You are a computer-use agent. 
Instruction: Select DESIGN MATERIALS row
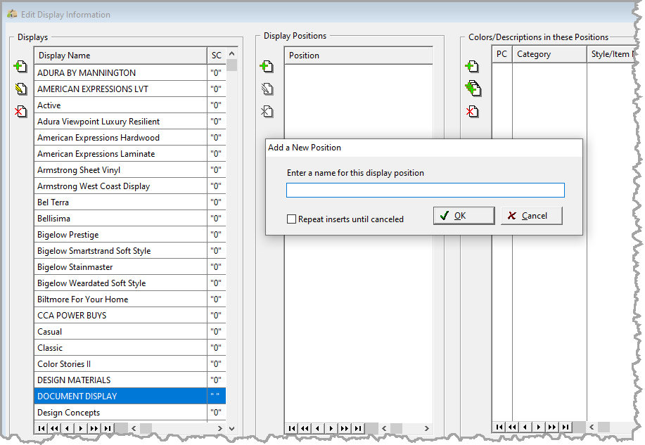click(x=130, y=380)
